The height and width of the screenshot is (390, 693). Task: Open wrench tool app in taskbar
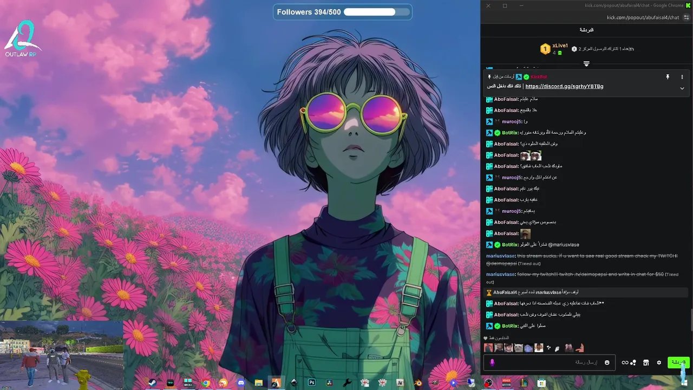click(x=347, y=383)
